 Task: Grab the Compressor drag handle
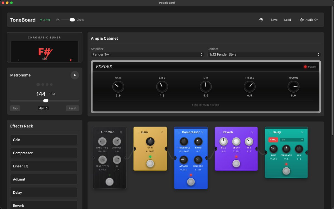tap(179, 132)
